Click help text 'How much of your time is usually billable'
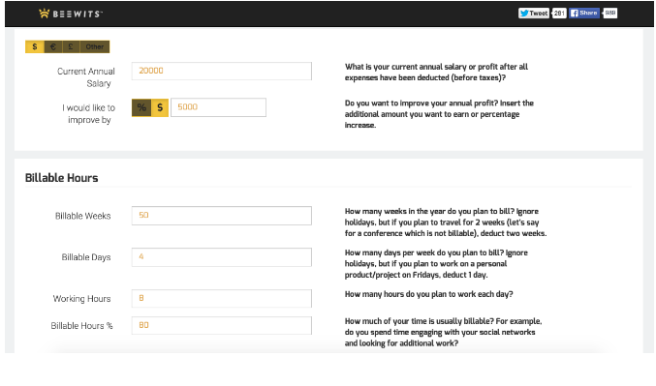The width and height of the screenshot is (656, 386). click(x=444, y=332)
